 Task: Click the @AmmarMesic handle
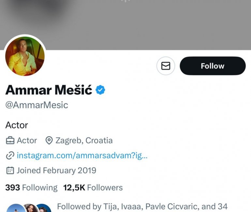coord(37,105)
